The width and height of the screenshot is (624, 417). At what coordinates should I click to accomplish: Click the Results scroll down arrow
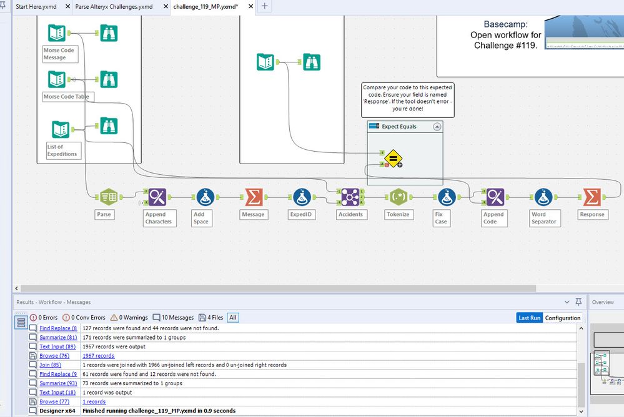tap(581, 411)
